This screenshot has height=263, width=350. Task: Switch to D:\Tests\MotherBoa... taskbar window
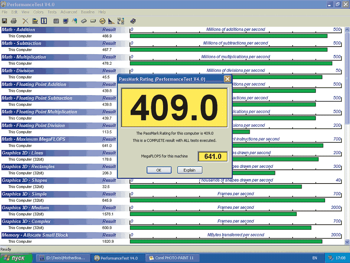coord(63,258)
